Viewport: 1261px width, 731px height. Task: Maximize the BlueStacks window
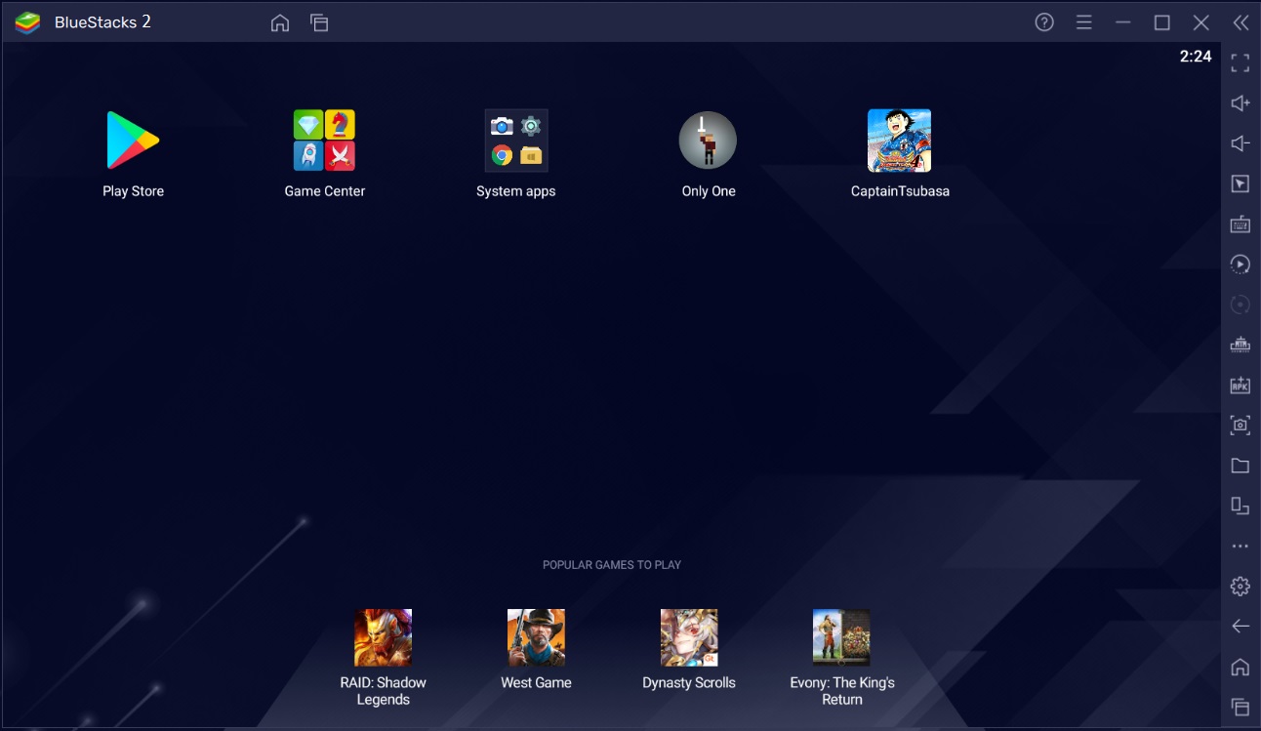pos(1162,22)
